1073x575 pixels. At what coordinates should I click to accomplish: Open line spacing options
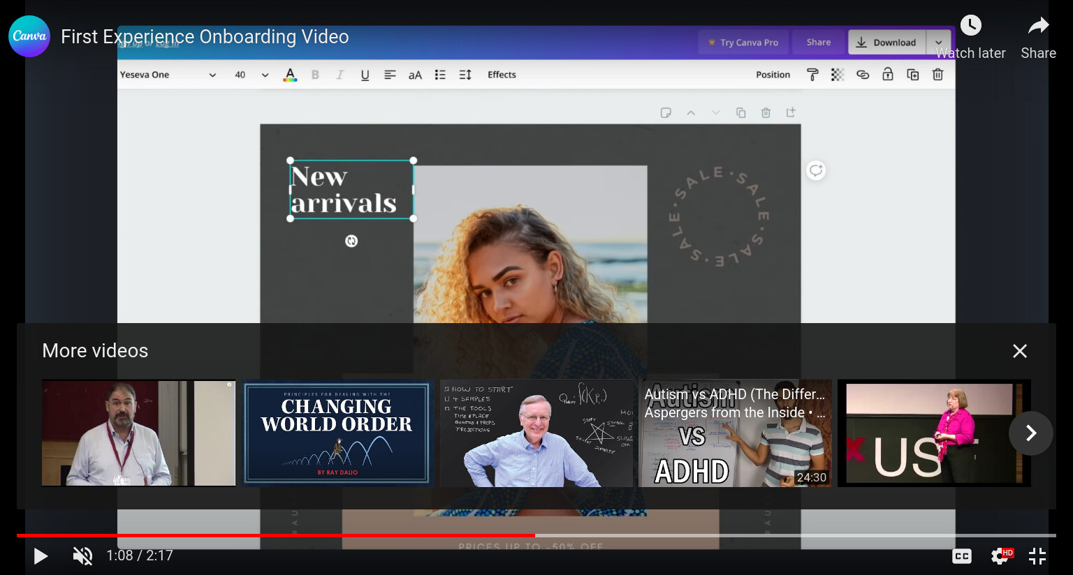click(x=465, y=75)
